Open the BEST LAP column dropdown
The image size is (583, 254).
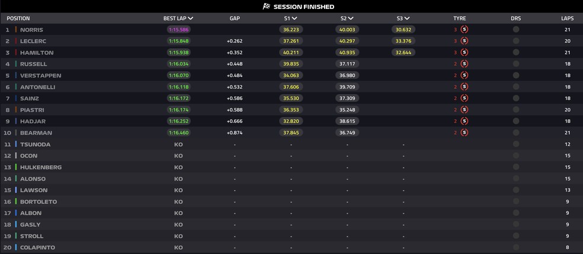pyautogui.click(x=190, y=18)
